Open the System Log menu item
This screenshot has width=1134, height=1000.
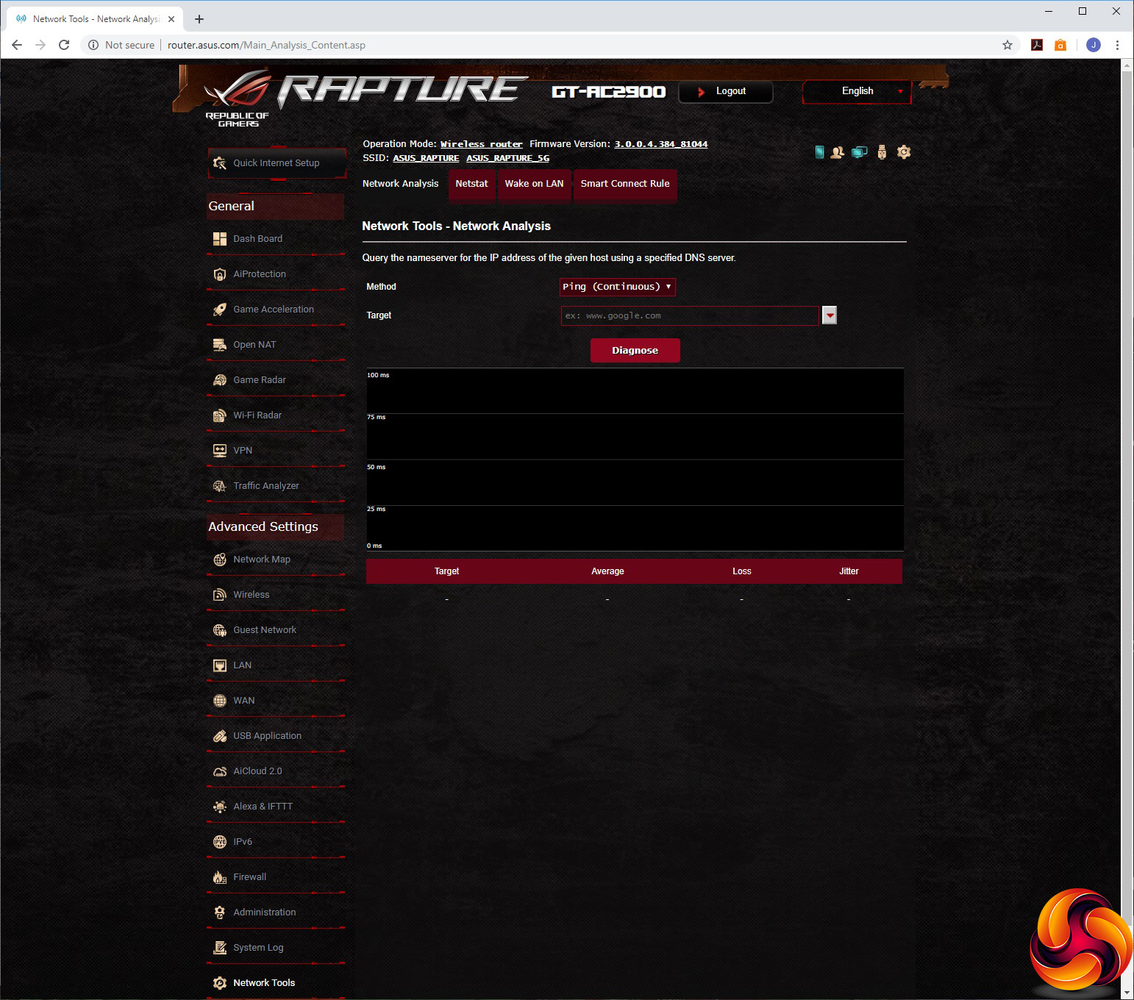(258, 948)
